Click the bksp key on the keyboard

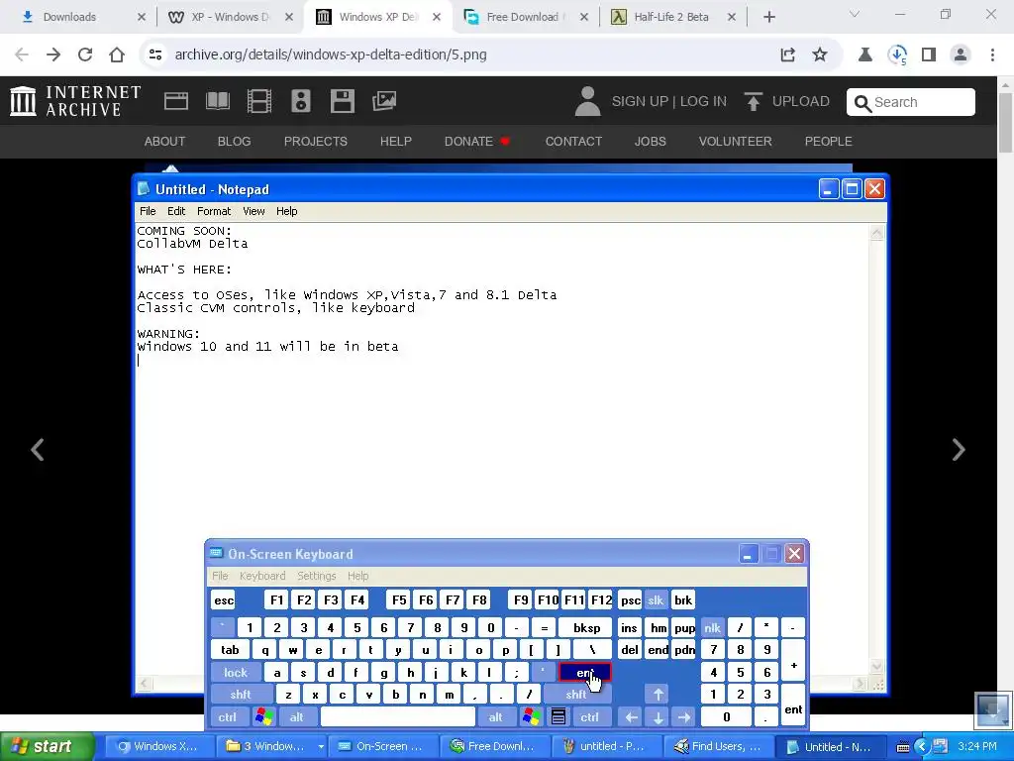586,627
